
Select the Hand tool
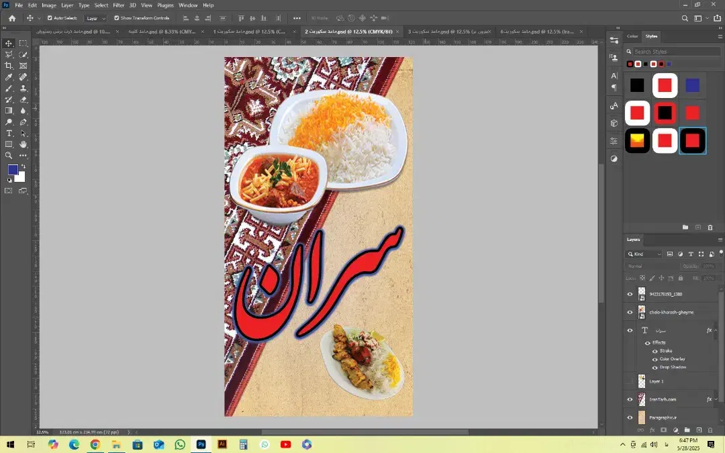pos(23,144)
